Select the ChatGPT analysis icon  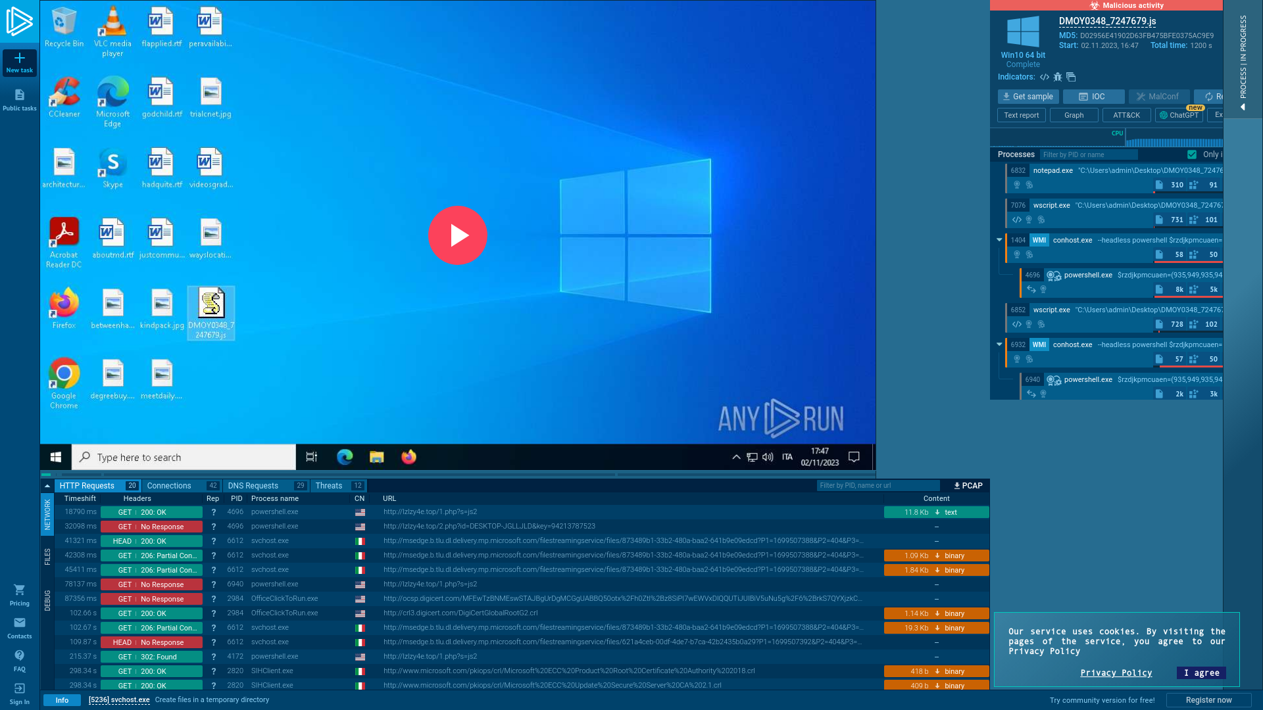pos(1162,115)
